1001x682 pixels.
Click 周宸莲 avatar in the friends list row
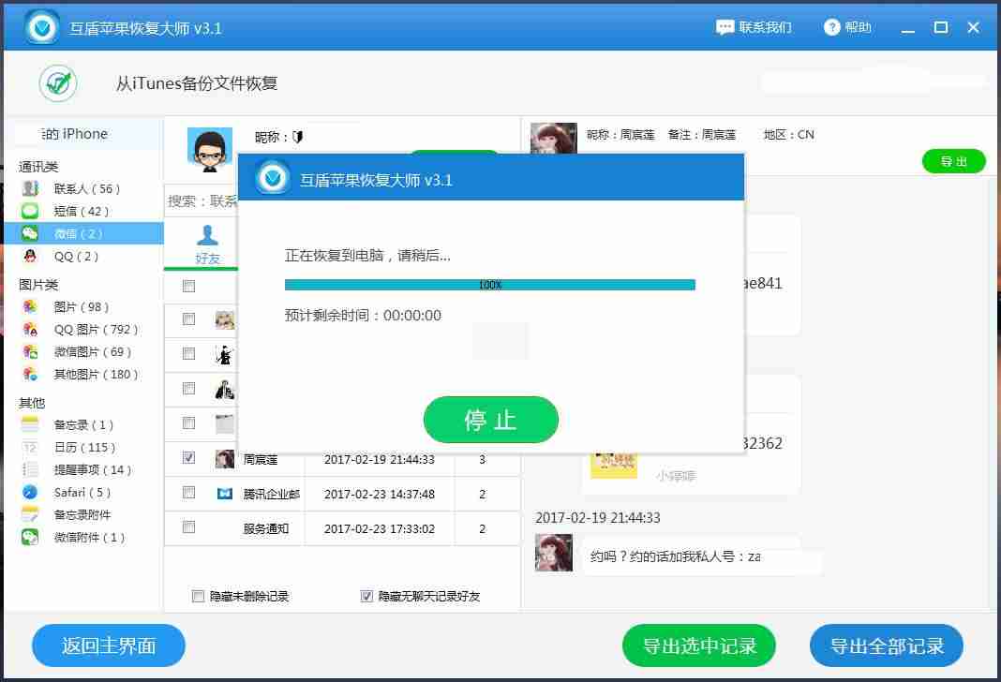225,459
